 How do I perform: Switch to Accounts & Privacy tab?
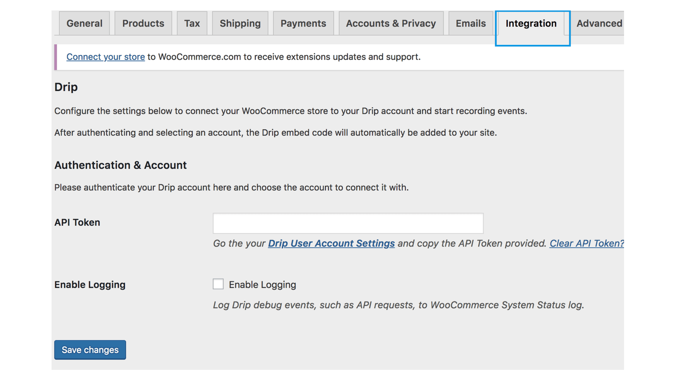[391, 23]
